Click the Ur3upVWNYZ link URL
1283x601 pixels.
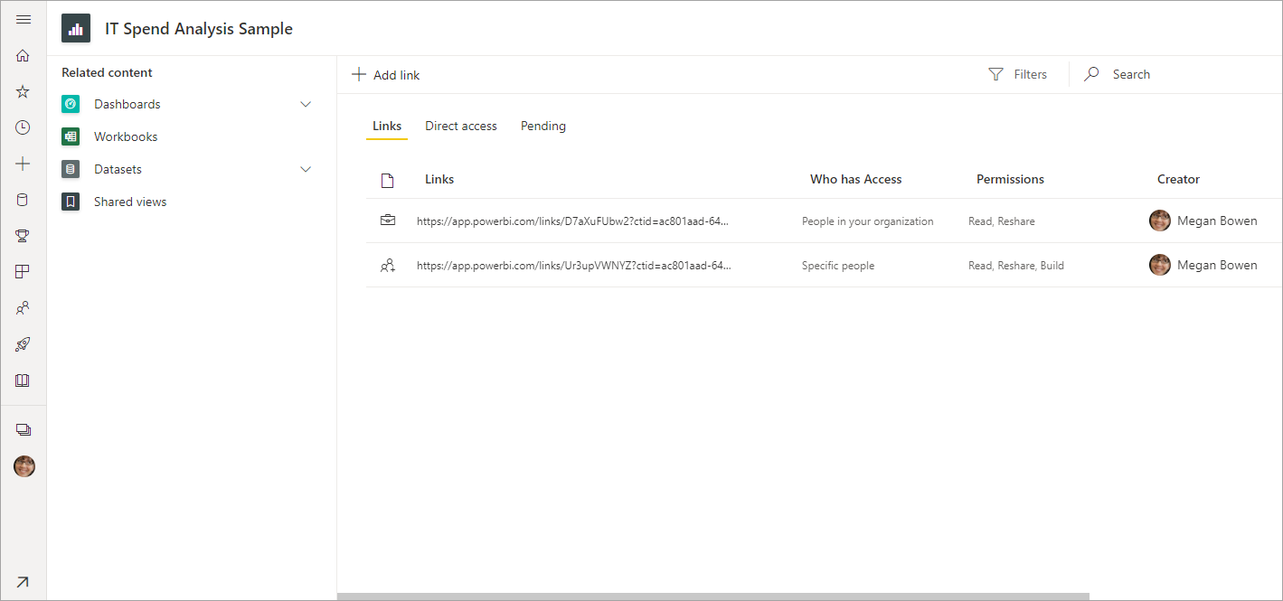(x=574, y=266)
